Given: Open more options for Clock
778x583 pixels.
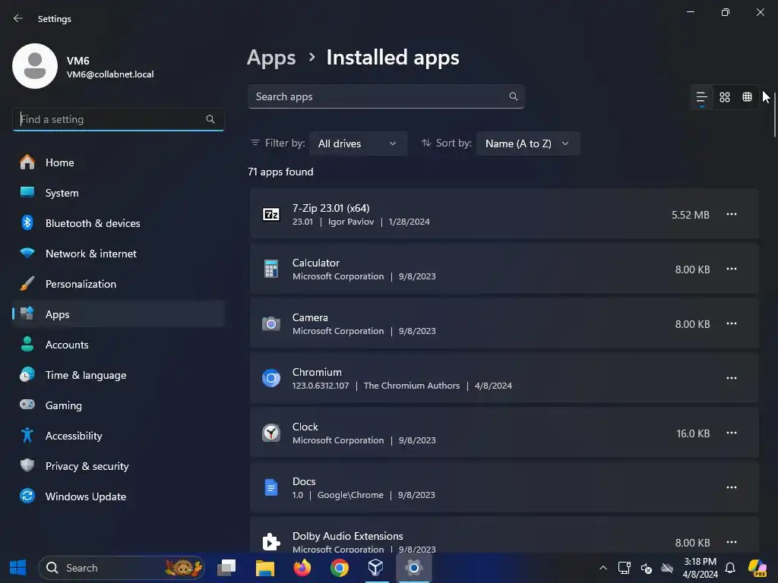Looking at the screenshot, I should coord(732,433).
